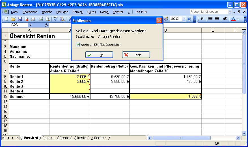248x147 pixels.
Task: Apply red font color swatch
Action: 233,19
